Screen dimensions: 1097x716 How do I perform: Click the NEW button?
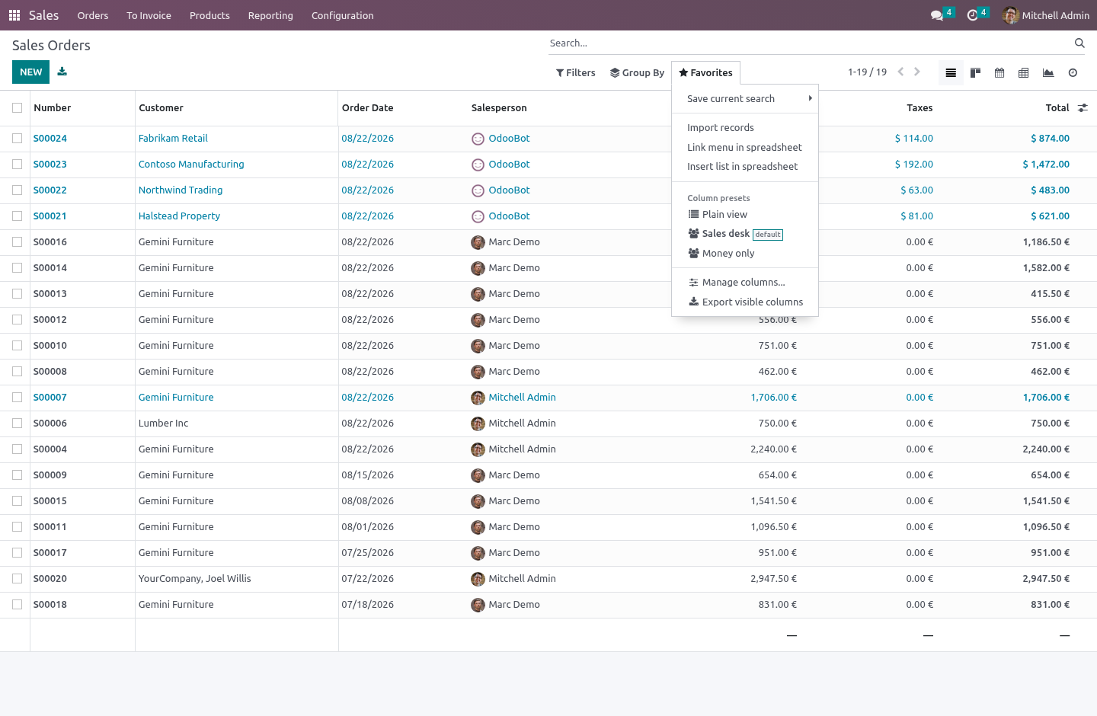coord(30,72)
